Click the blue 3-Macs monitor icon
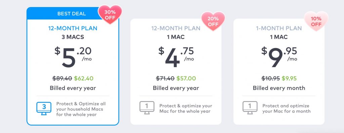Viewport: 344px width, 133px height. 44,108
